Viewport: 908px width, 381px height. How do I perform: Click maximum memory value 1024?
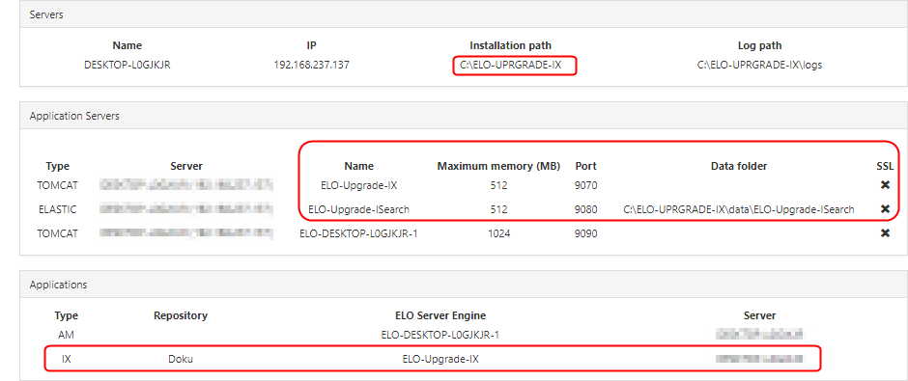(498, 234)
